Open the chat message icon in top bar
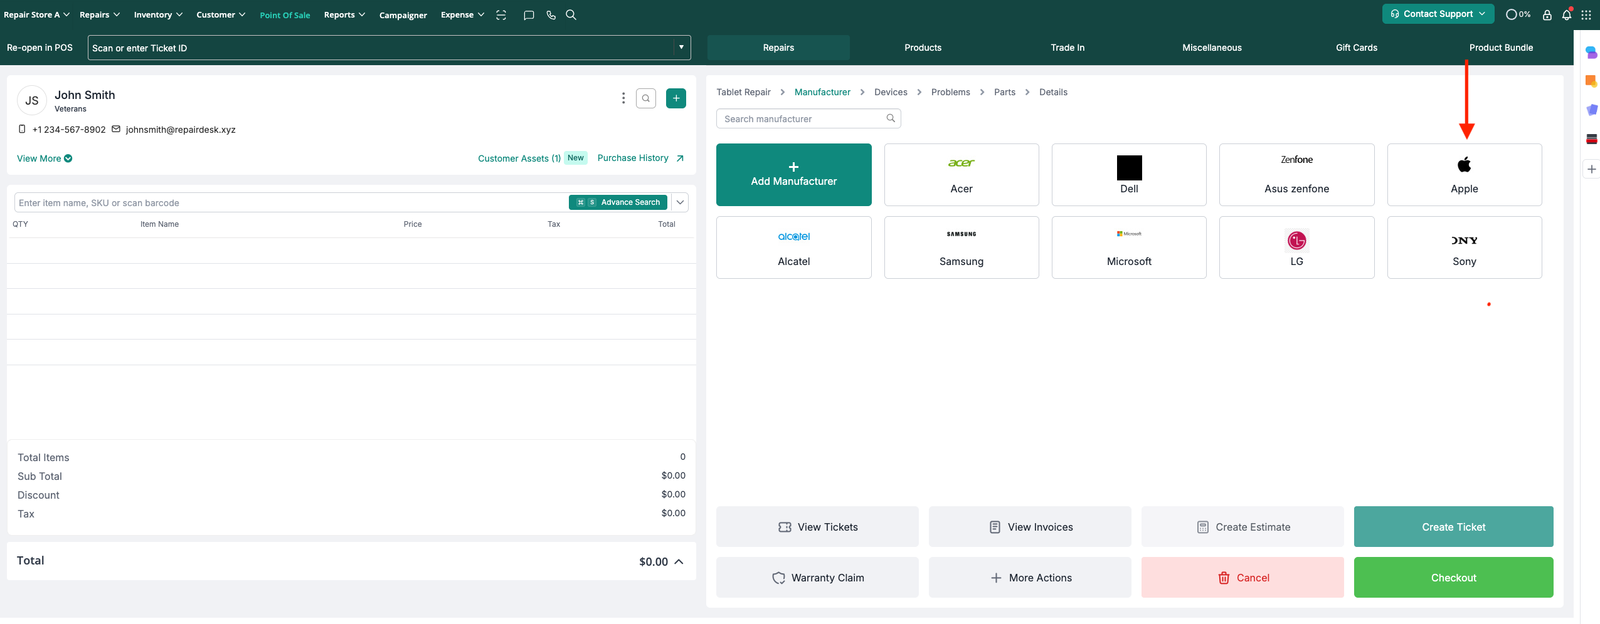 pyautogui.click(x=529, y=15)
